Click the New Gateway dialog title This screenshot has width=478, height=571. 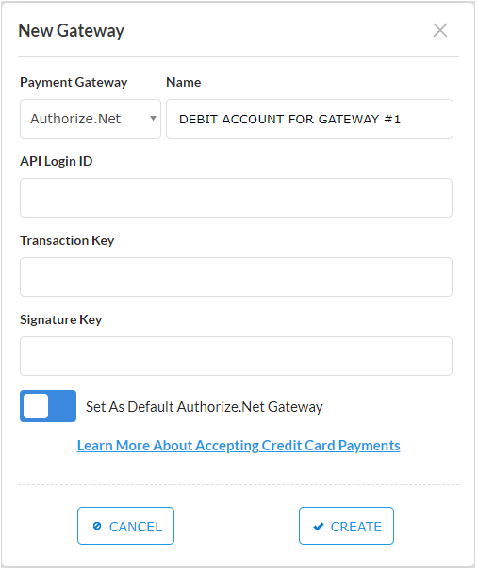pos(72,30)
